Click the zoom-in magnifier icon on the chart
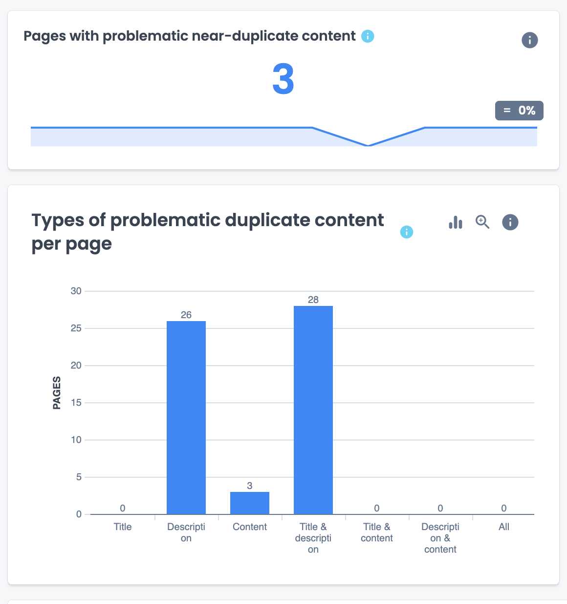Screen dimensions: 567x604 (482, 222)
